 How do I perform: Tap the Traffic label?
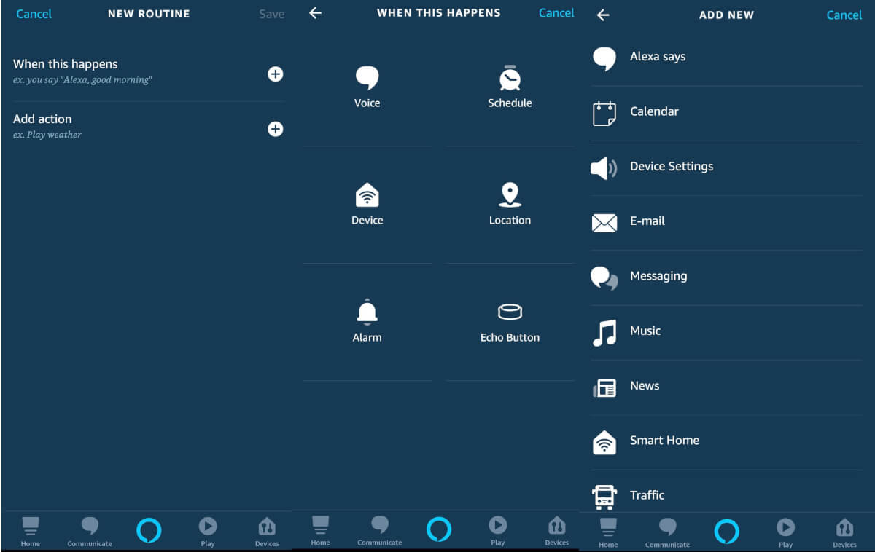point(647,495)
